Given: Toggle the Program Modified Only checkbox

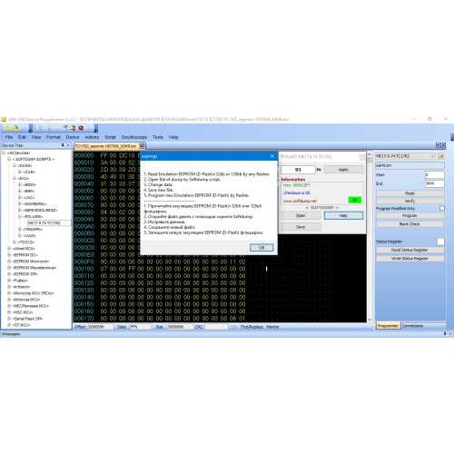Looking at the screenshot, I should (x=442, y=208).
